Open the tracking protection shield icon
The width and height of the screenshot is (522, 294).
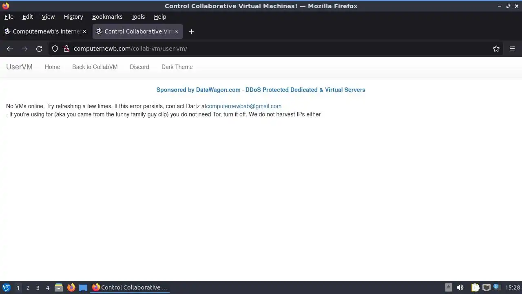click(x=55, y=49)
